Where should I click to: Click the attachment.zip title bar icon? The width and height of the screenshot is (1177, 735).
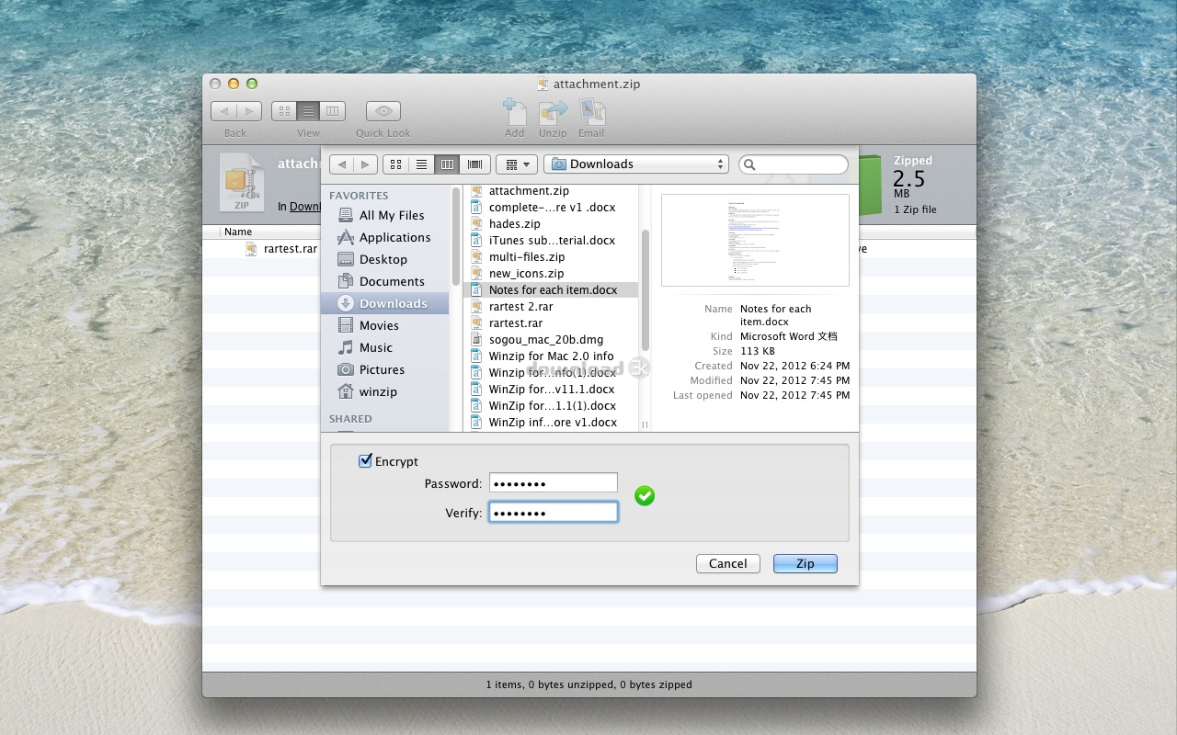pyautogui.click(x=543, y=84)
